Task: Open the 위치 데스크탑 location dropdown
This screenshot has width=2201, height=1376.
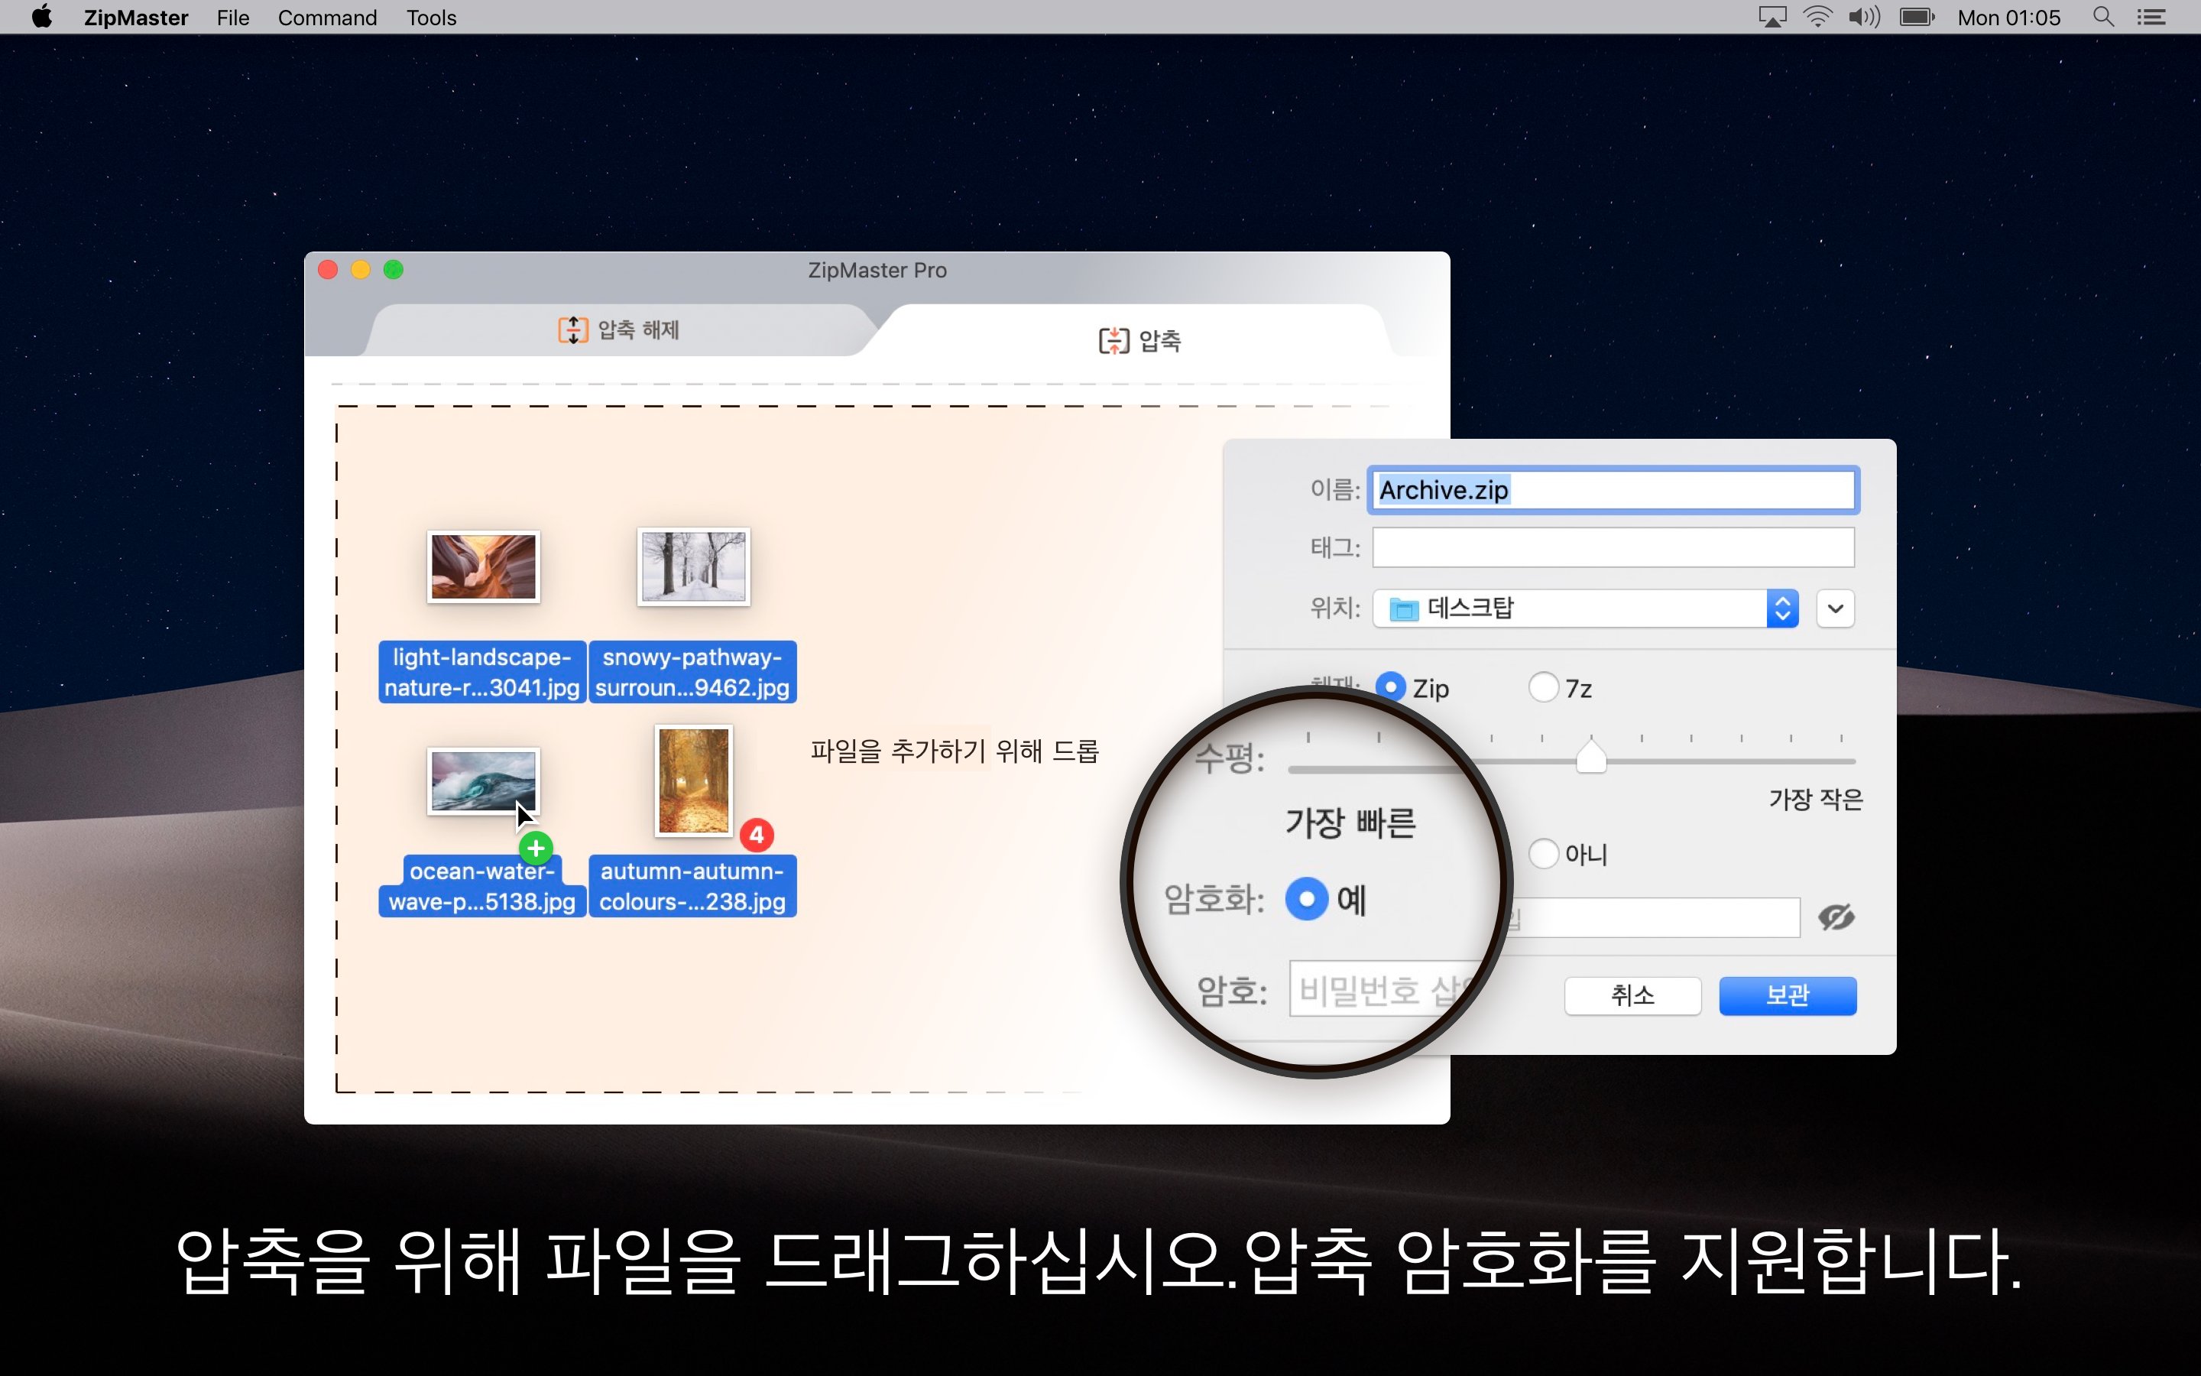Action: coord(1585,608)
